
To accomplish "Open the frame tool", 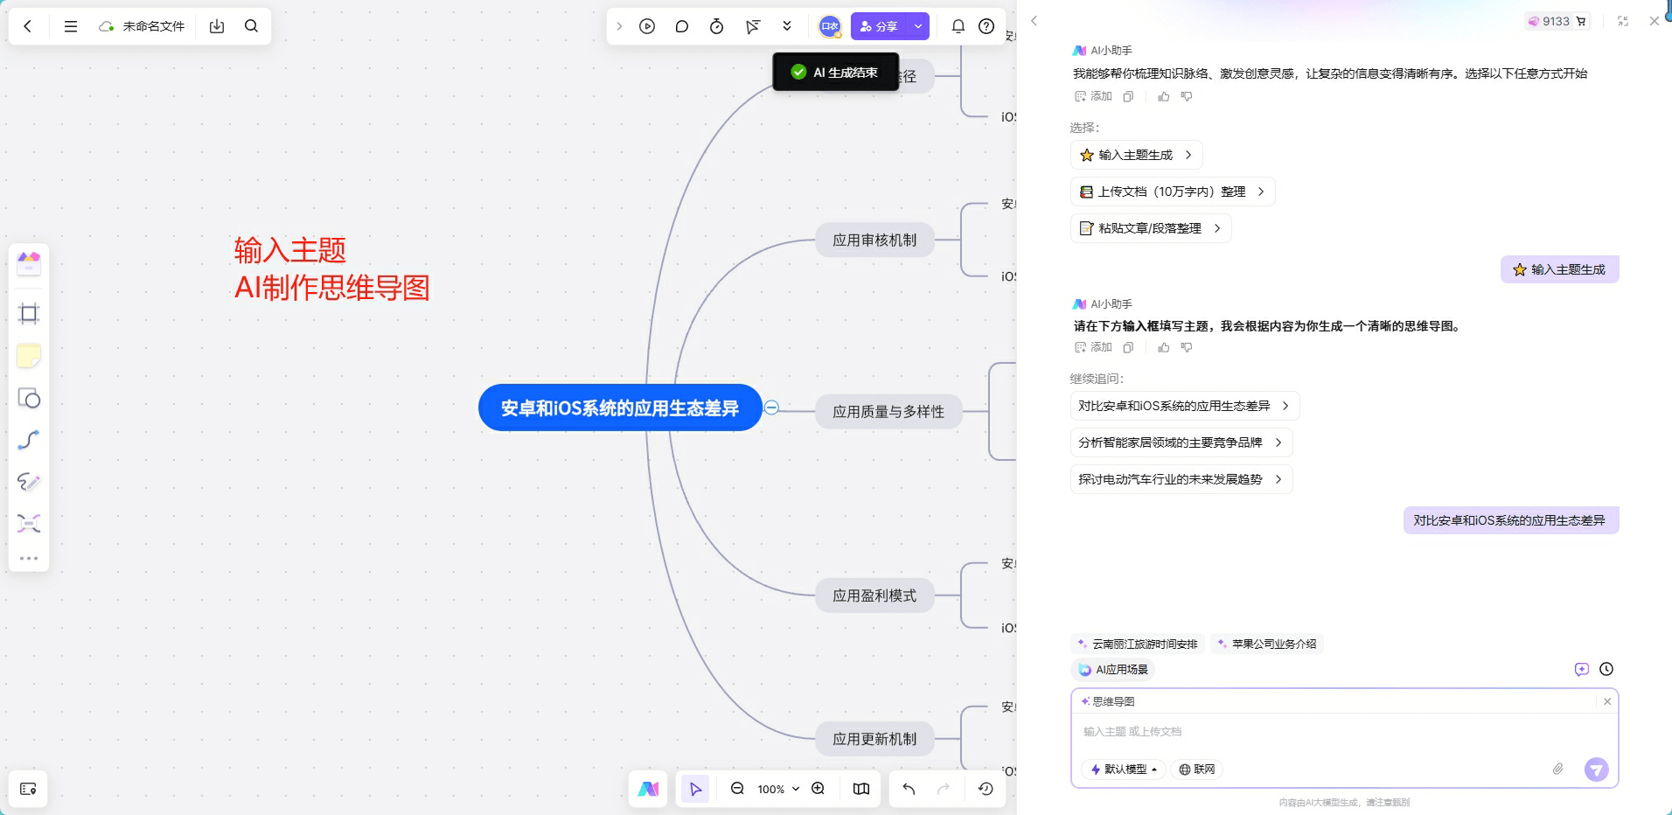I will pyautogui.click(x=29, y=314).
